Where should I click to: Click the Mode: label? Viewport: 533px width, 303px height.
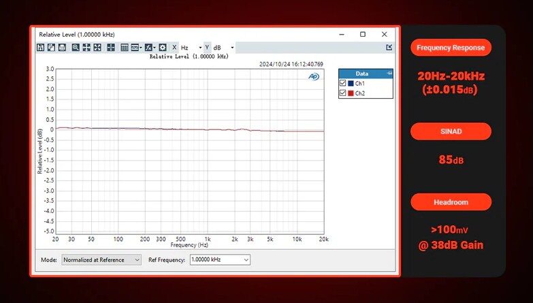point(49,260)
